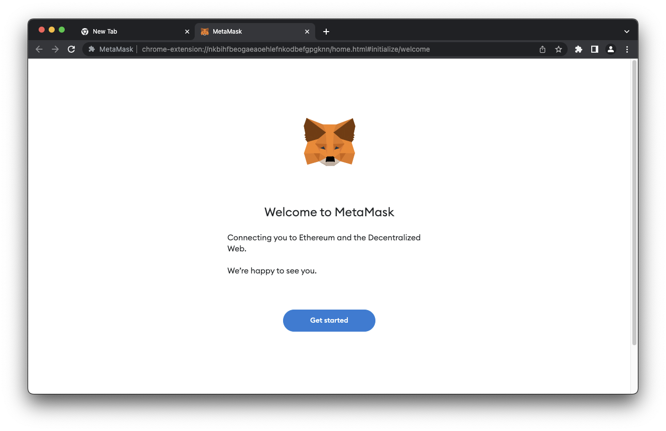Bookmark this page with star icon
666x431 pixels.
(558, 49)
